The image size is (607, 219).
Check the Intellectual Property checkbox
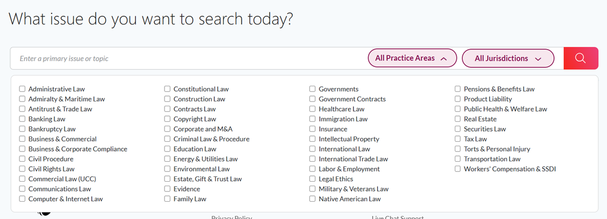pyautogui.click(x=312, y=139)
